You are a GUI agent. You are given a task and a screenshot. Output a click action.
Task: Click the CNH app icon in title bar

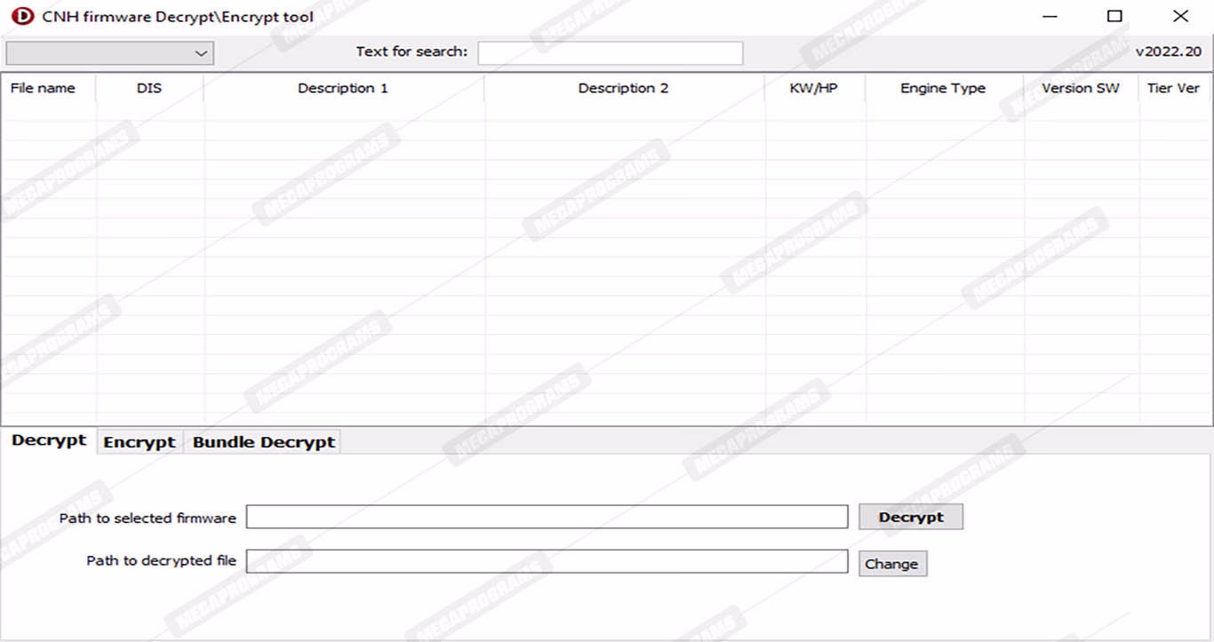pos(22,16)
